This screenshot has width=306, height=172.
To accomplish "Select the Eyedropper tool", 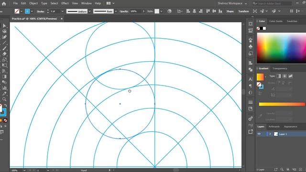I will click(4, 94).
